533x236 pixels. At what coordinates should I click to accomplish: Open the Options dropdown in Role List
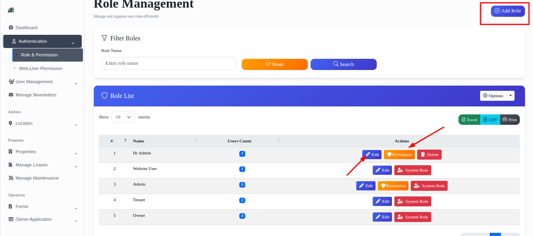pyautogui.click(x=497, y=96)
